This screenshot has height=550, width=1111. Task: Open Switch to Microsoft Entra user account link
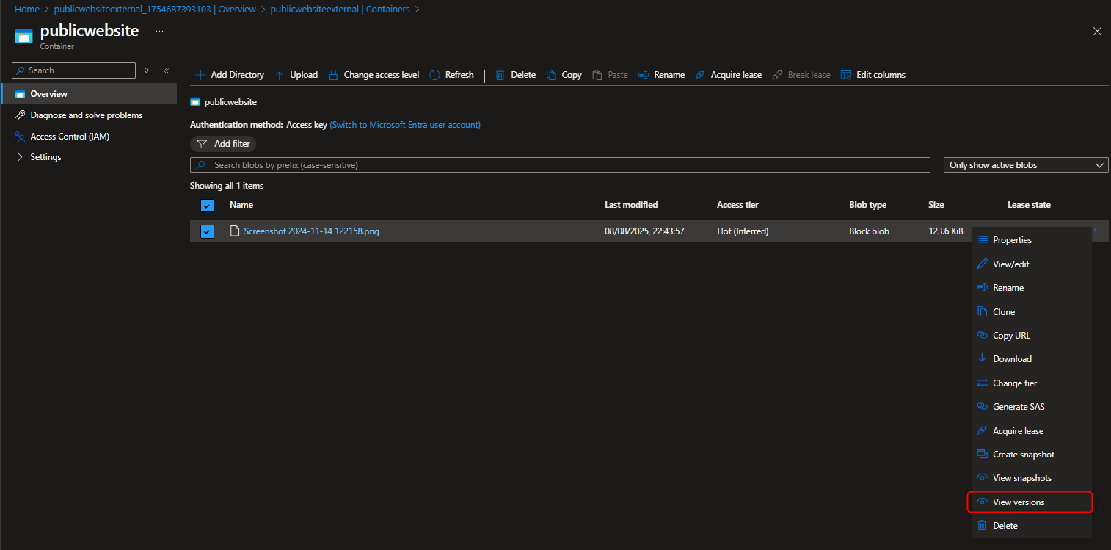(404, 124)
